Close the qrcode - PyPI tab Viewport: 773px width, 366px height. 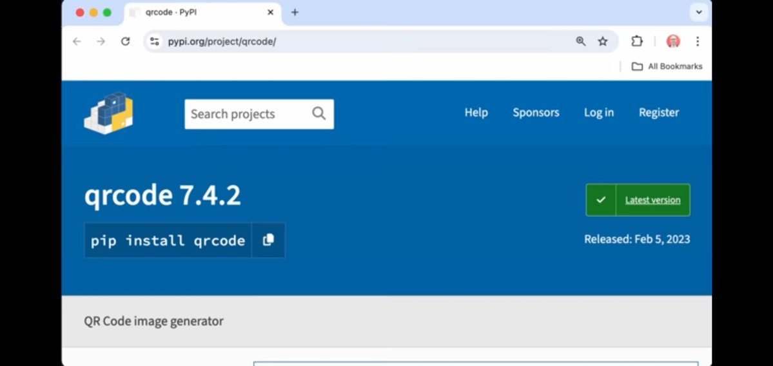pos(270,12)
